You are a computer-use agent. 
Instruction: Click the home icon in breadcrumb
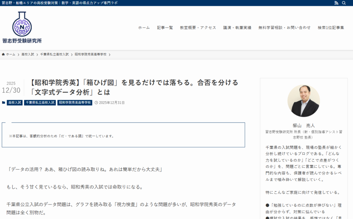click(3, 54)
